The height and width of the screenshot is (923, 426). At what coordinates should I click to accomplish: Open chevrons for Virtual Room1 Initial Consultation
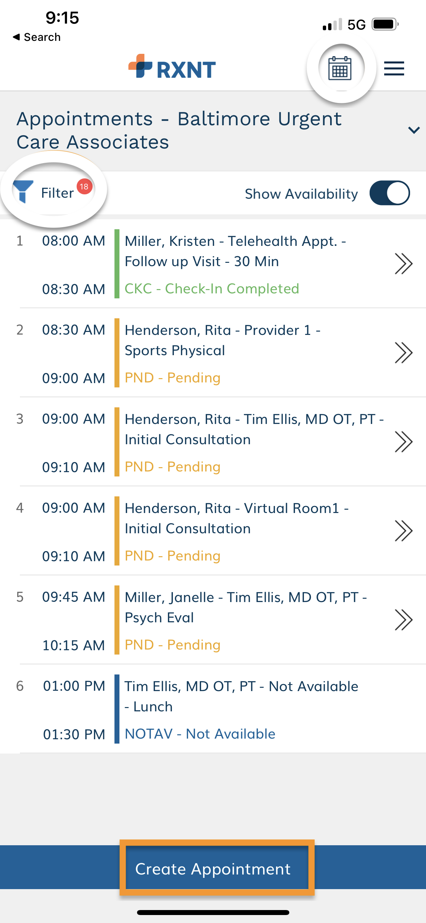click(403, 531)
